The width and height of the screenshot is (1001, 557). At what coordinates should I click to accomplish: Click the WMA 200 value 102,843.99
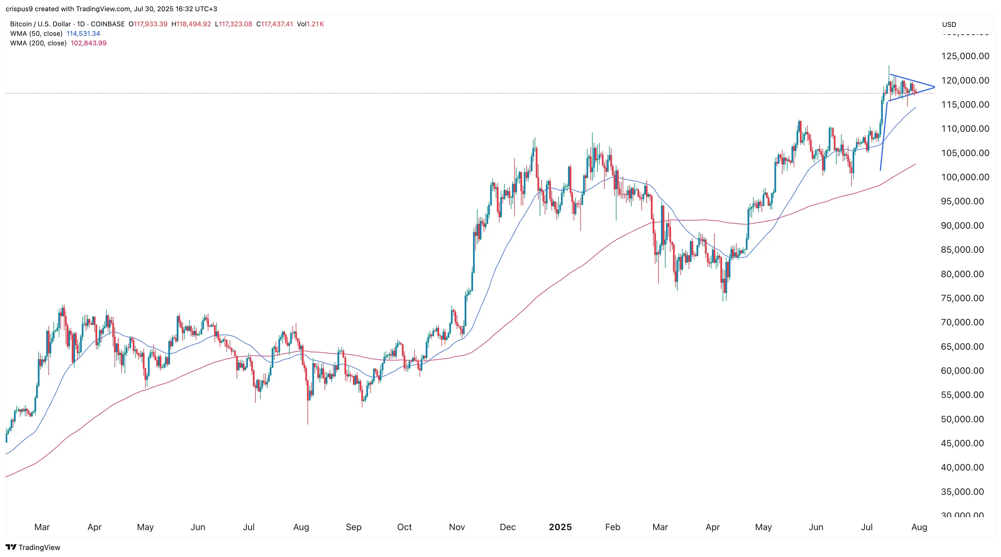pos(89,43)
